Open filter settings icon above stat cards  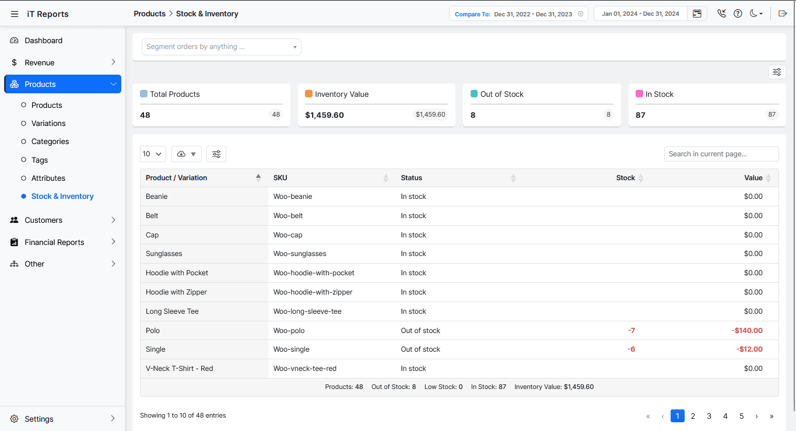coord(777,72)
